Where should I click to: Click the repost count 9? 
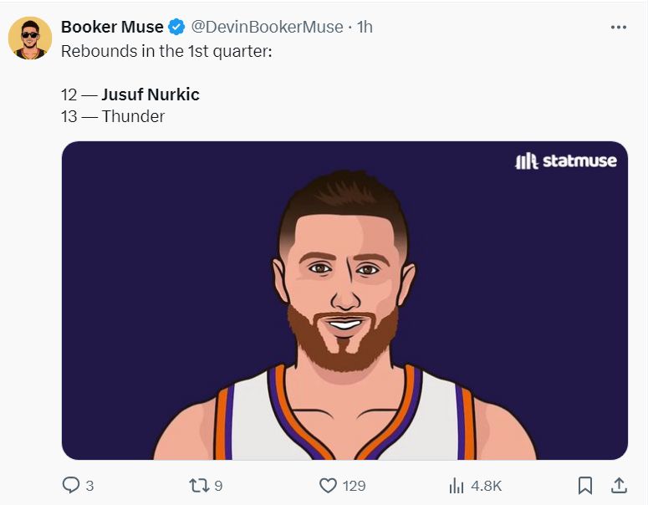[x=218, y=486]
